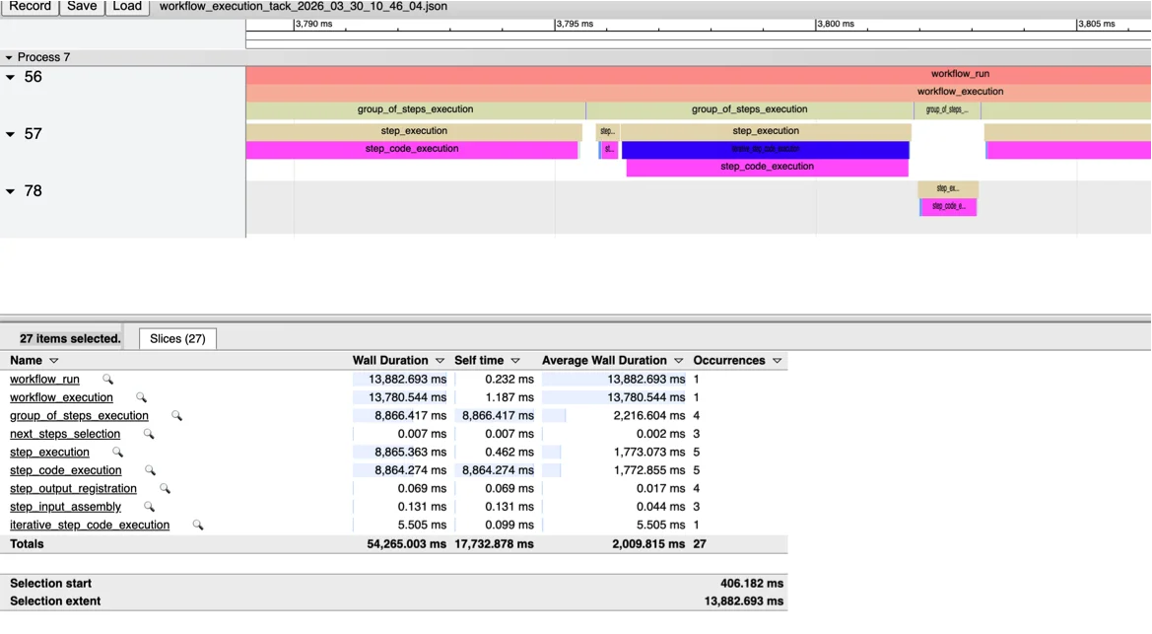Open the iterative_step_code_execution magnifier icon

198,525
